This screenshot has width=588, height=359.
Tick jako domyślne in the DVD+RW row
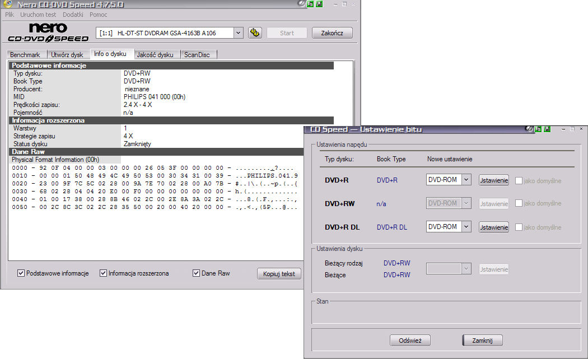519,203
